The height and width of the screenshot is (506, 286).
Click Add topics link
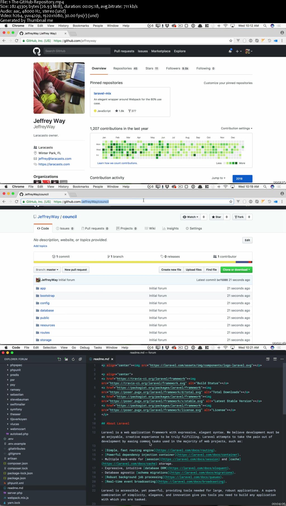point(40,246)
